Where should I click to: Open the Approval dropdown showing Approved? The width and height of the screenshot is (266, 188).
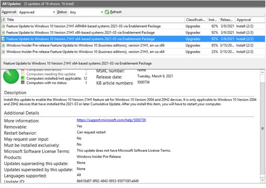(37, 12)
